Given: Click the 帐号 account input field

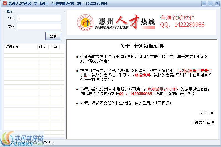Looking at the screenshot, I should click(39, 18).
